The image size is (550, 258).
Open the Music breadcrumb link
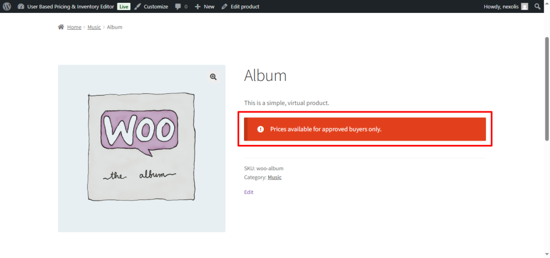94,27
